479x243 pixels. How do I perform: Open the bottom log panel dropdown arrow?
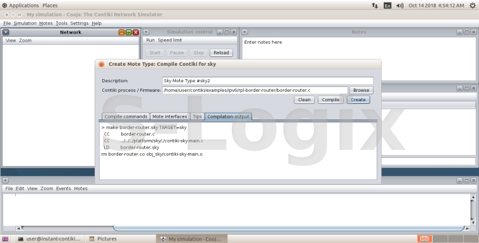click(5, 180)
